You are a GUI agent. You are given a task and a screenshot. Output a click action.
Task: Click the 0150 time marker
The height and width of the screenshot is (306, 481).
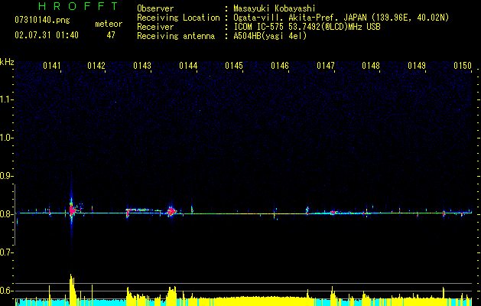point(463,66)
